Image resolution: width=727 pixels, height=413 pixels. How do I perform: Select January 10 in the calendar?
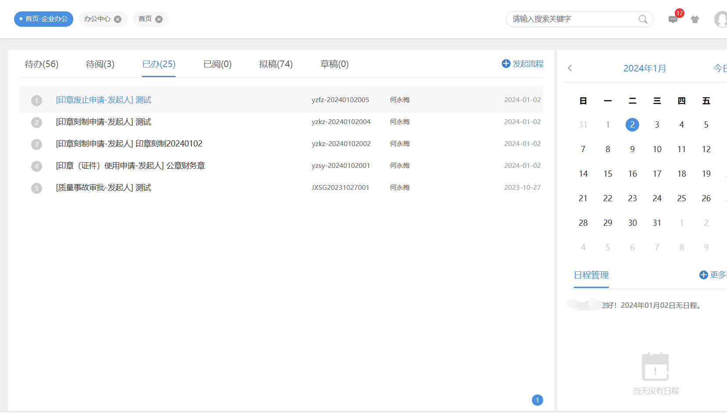click(657, 149)
